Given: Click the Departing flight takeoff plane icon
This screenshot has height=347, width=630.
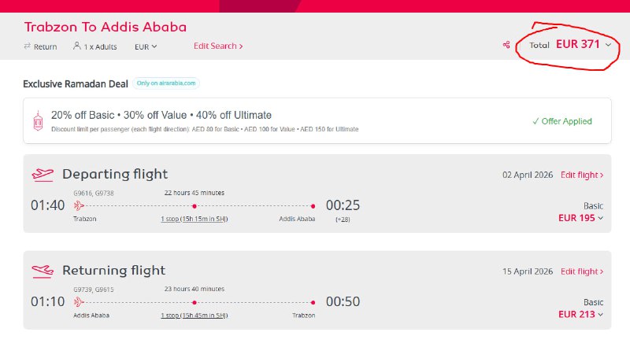Looking at the screenshot, I should 43,174.
